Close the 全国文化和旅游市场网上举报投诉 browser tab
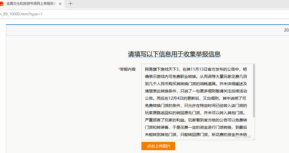This screenshot has height=153, width=289. point(60,4)
